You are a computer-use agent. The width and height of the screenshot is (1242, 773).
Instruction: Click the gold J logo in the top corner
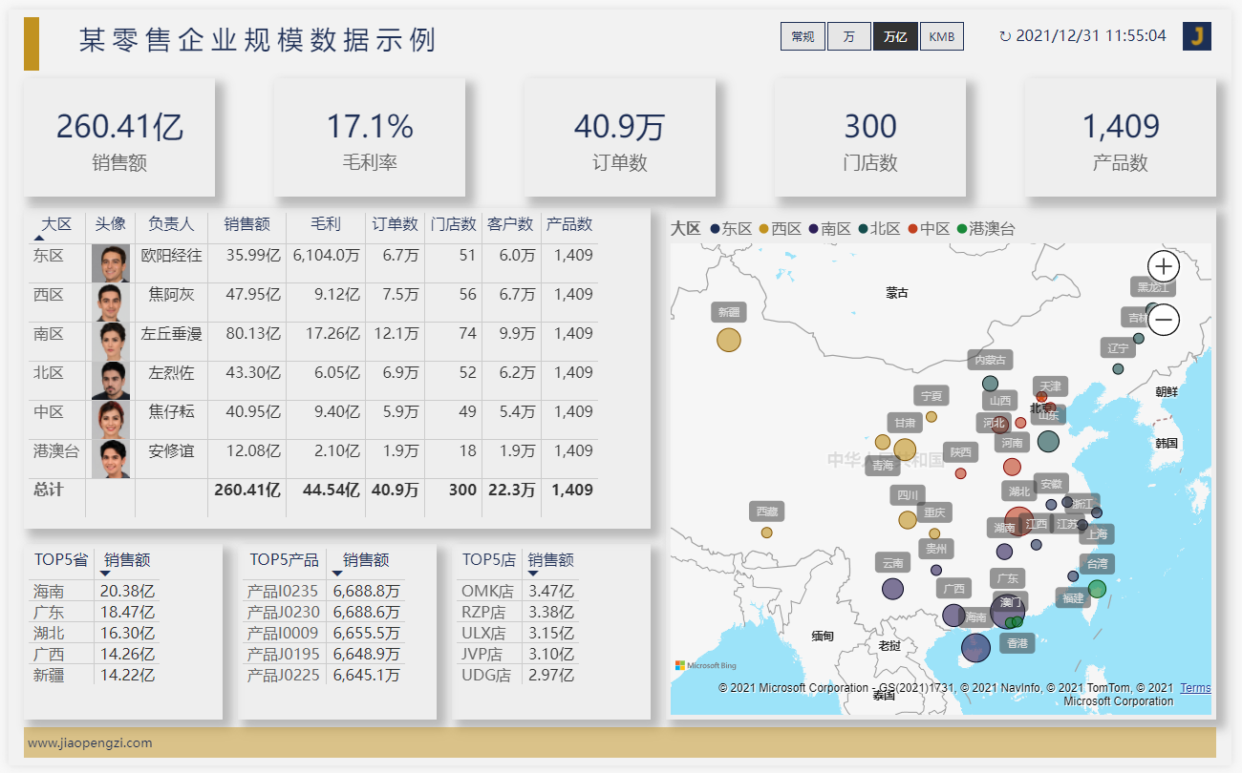[x=1197, y=36]
